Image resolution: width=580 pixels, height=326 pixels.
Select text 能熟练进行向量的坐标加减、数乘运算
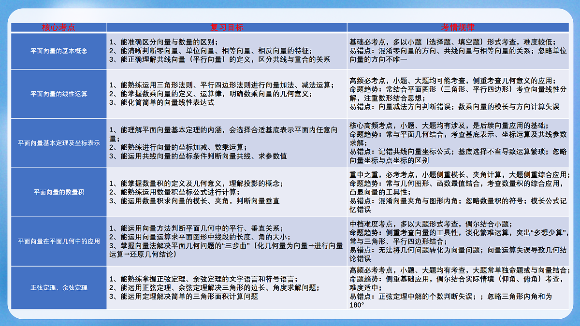click(182, 147)
